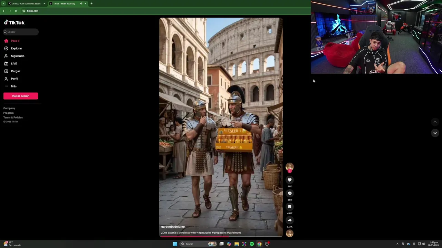Viewport: 442px width, 248px height.
Task: Follow the creator via red plus badge
Action: point(290,171)
